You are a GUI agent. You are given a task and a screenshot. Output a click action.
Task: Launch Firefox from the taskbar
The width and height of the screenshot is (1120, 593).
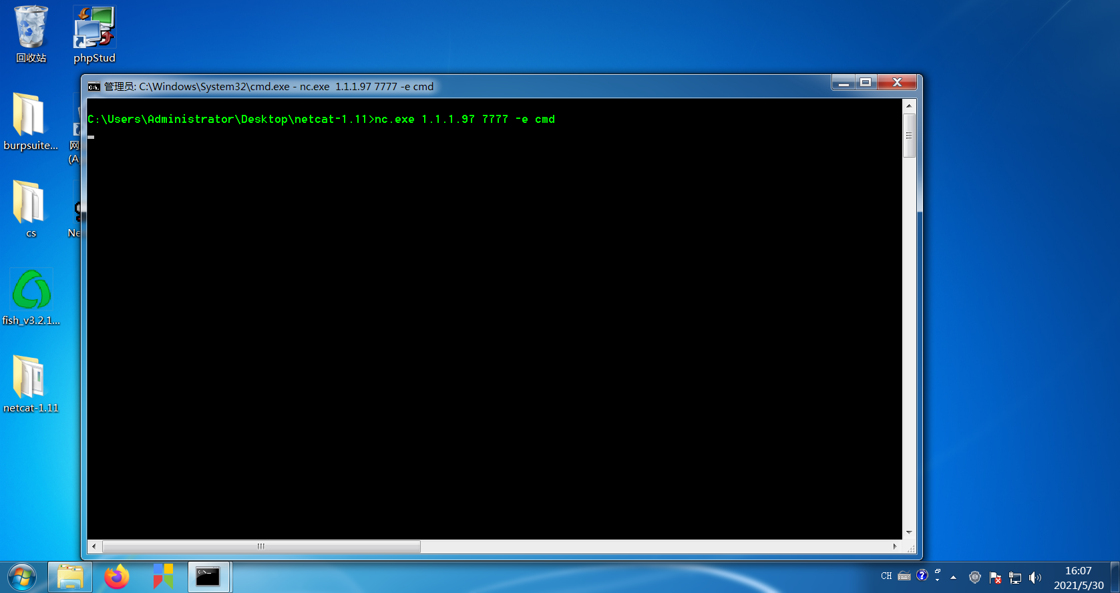[x=117, y=577]
